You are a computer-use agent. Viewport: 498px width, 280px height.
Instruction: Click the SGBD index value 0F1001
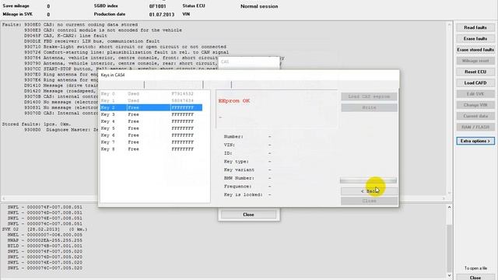157,6
